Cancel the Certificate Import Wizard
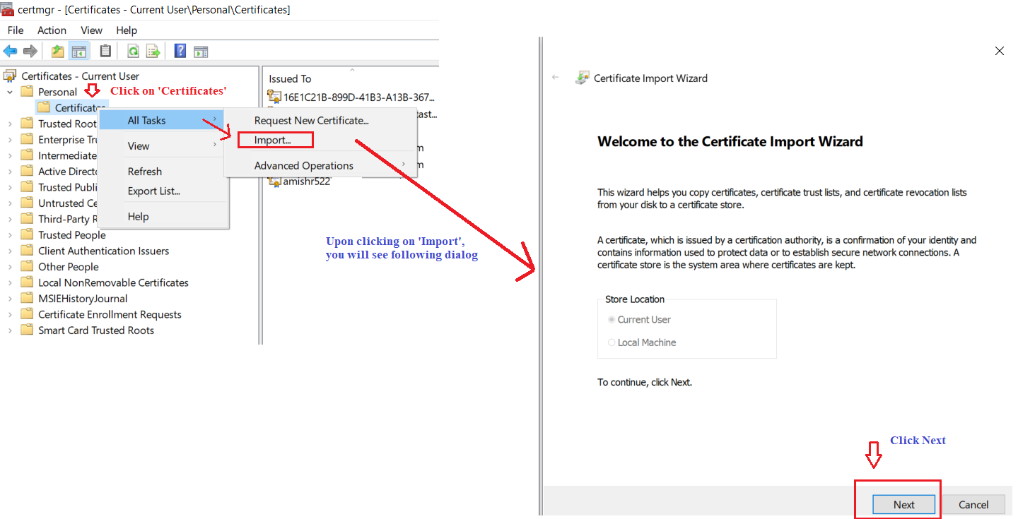The height and width of the screenshot is (519, 1018). [x=974, y=504]
